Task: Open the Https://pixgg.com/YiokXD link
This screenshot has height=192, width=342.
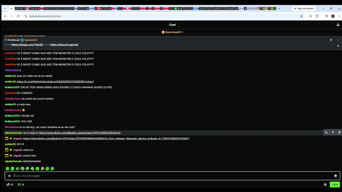Action: coord(27,45)
